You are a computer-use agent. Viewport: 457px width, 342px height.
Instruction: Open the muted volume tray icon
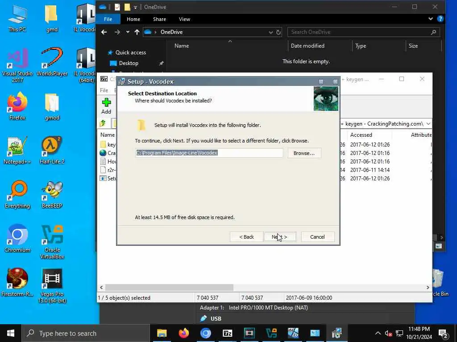pyautogui.click(x=388, y=333)
